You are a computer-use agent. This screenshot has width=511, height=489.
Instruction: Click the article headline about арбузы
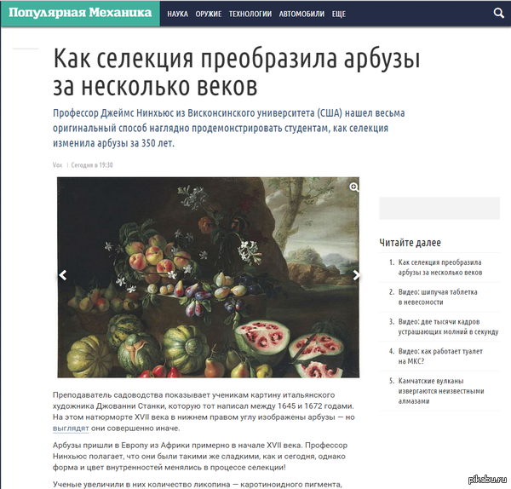[x=236, y=72]
